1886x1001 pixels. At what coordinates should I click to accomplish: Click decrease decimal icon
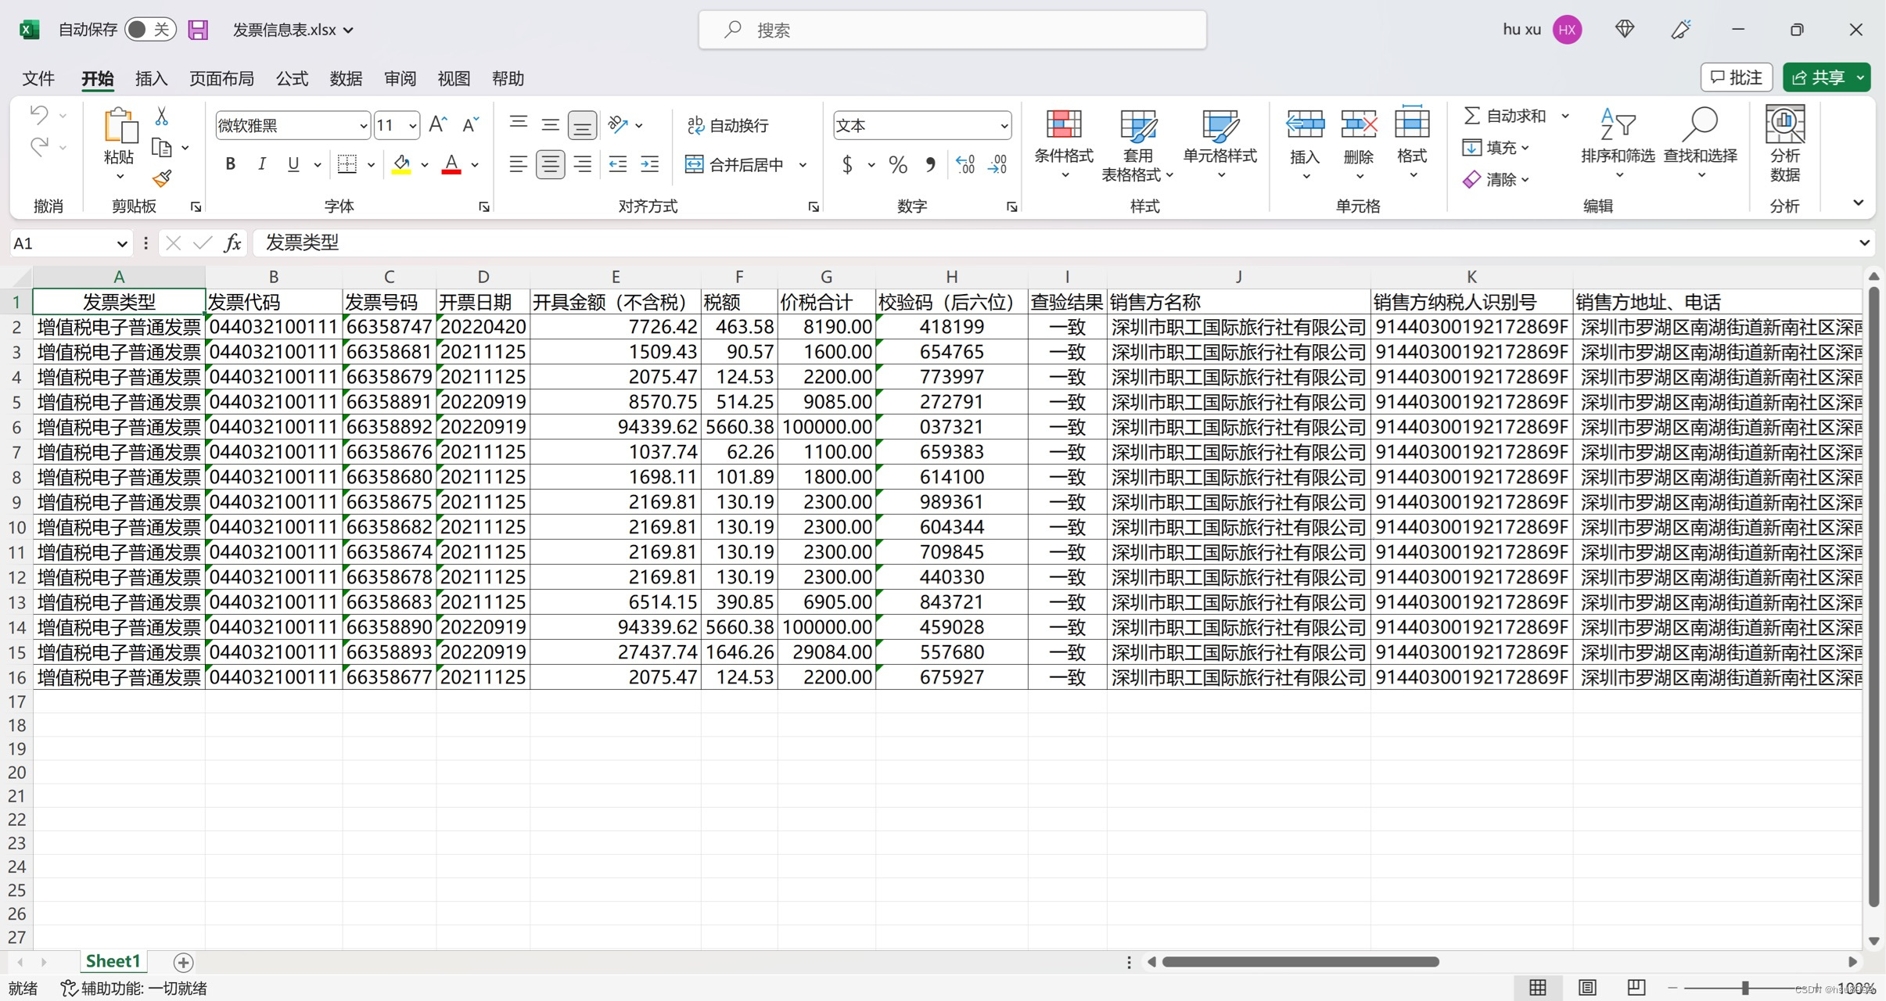pyautogui.click(x=997, y=165)
